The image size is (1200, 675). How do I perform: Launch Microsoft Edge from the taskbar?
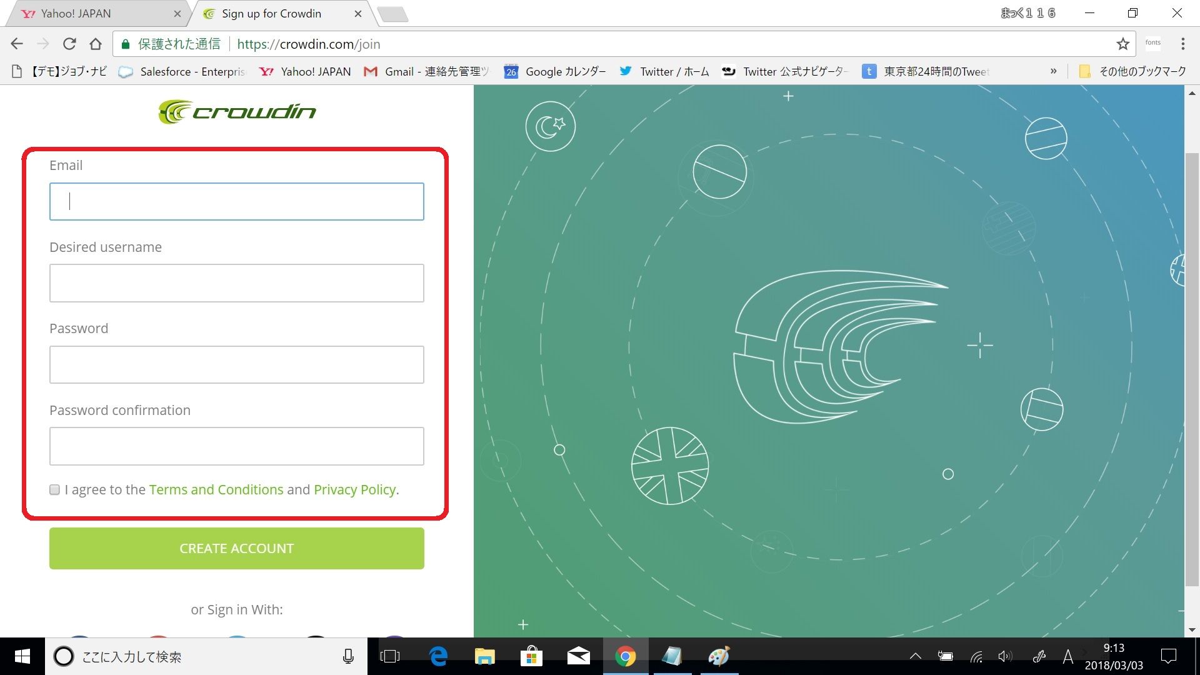439,656
